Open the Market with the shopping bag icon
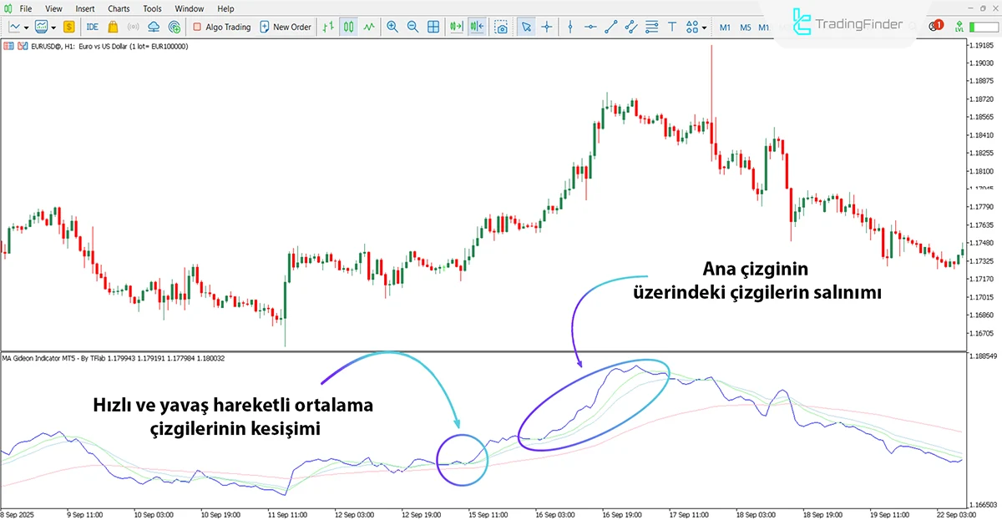 (112, 27)
